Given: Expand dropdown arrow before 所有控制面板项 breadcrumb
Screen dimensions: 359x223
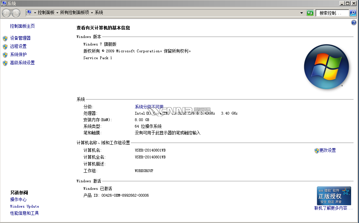Looking at the screenshot, I should pyautogui.click(x=57, y=13).
